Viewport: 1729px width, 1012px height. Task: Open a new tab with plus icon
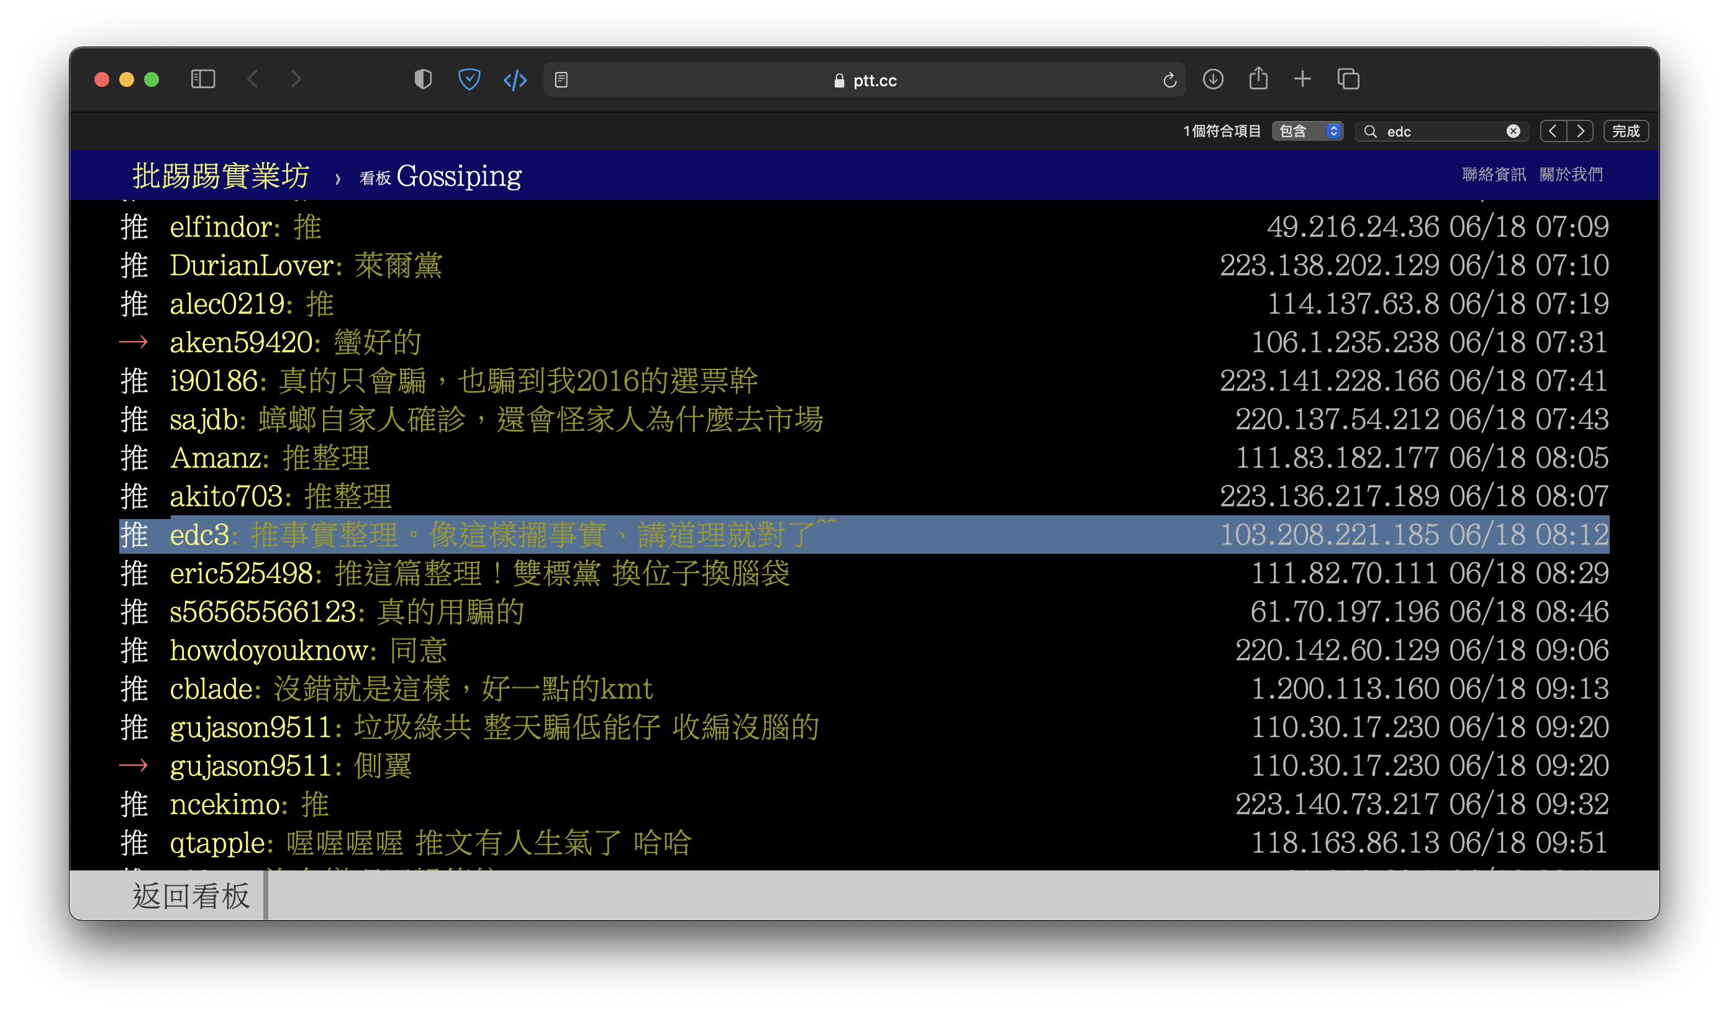1302,79
